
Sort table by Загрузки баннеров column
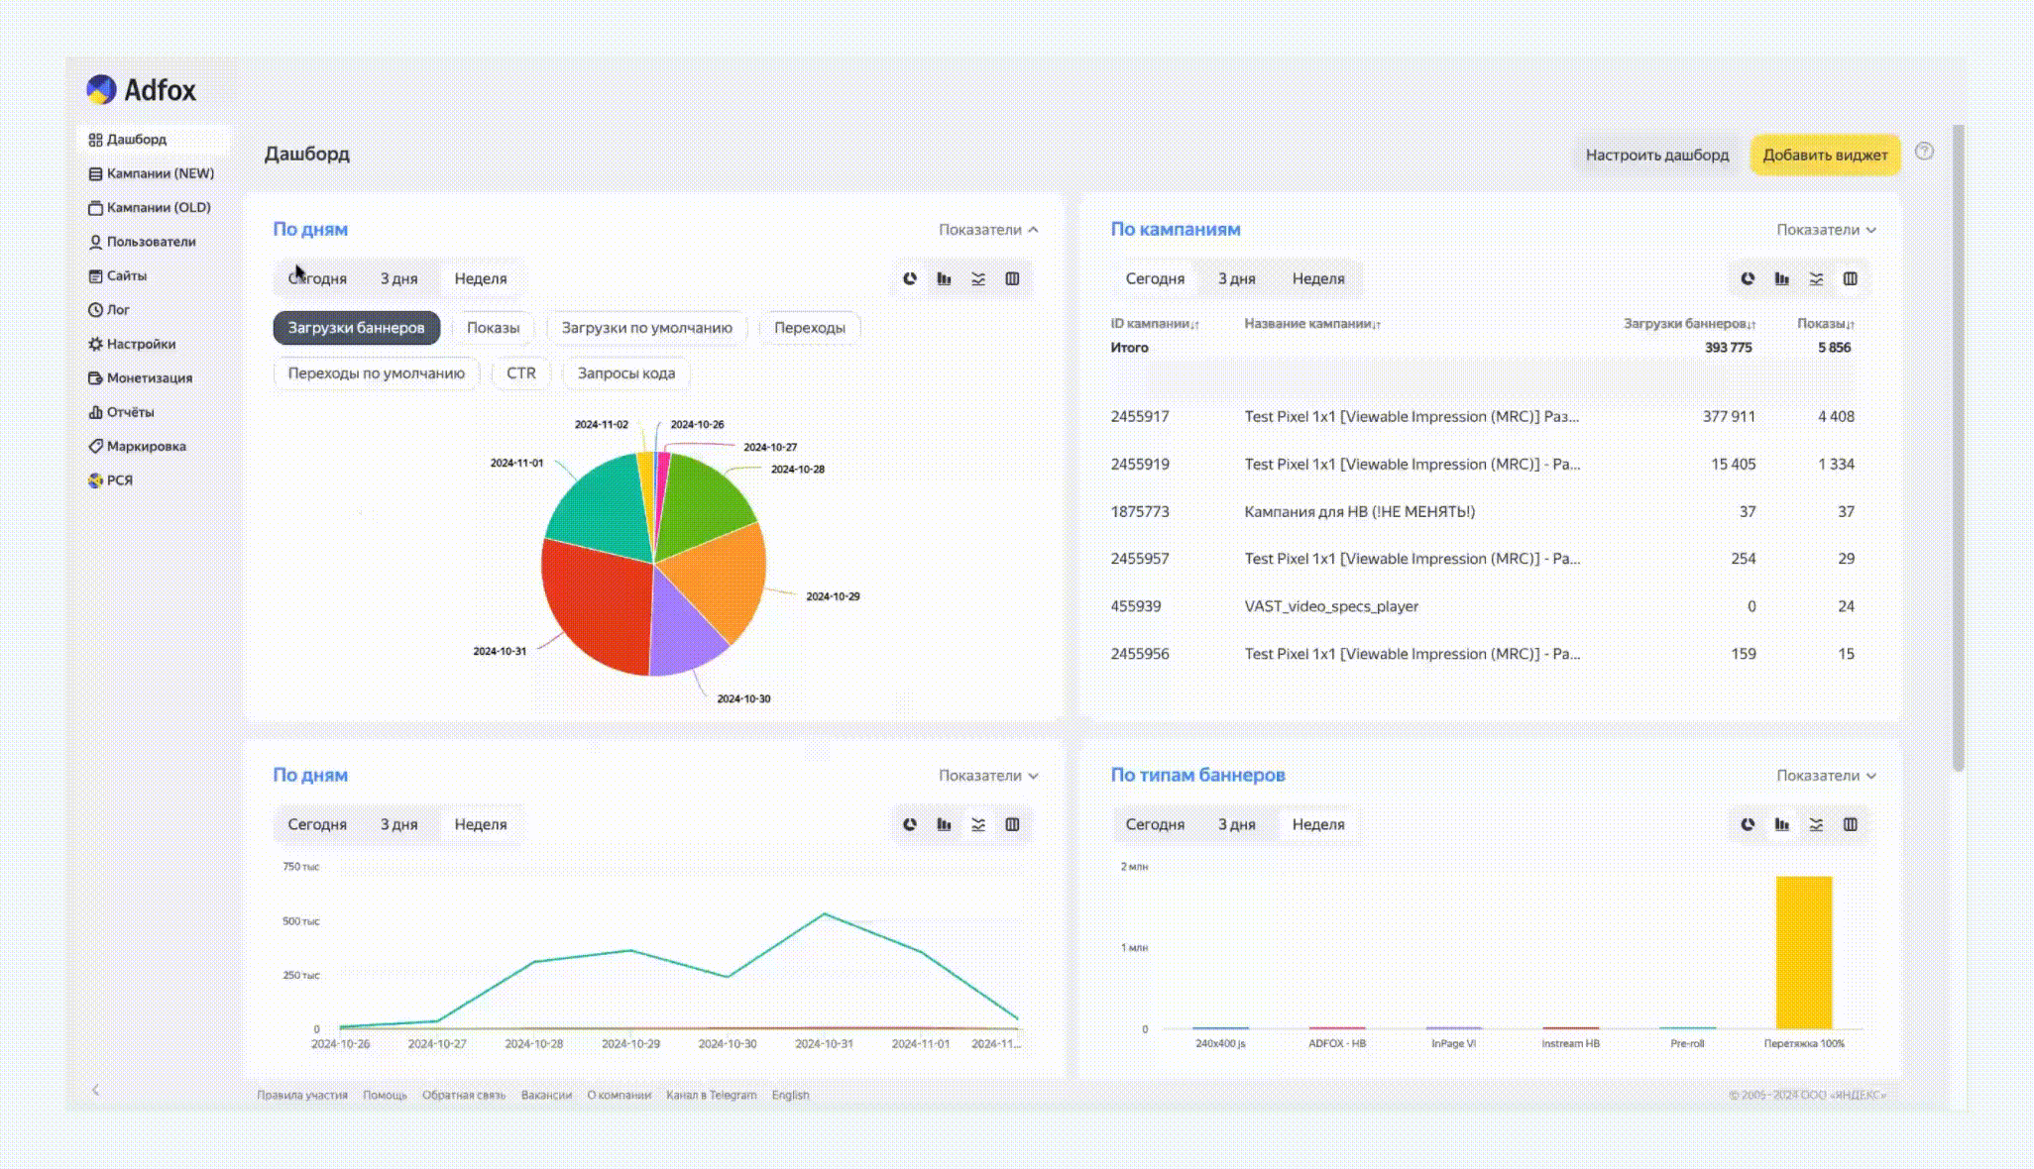pyautogui.click(x=1688, y=324)
